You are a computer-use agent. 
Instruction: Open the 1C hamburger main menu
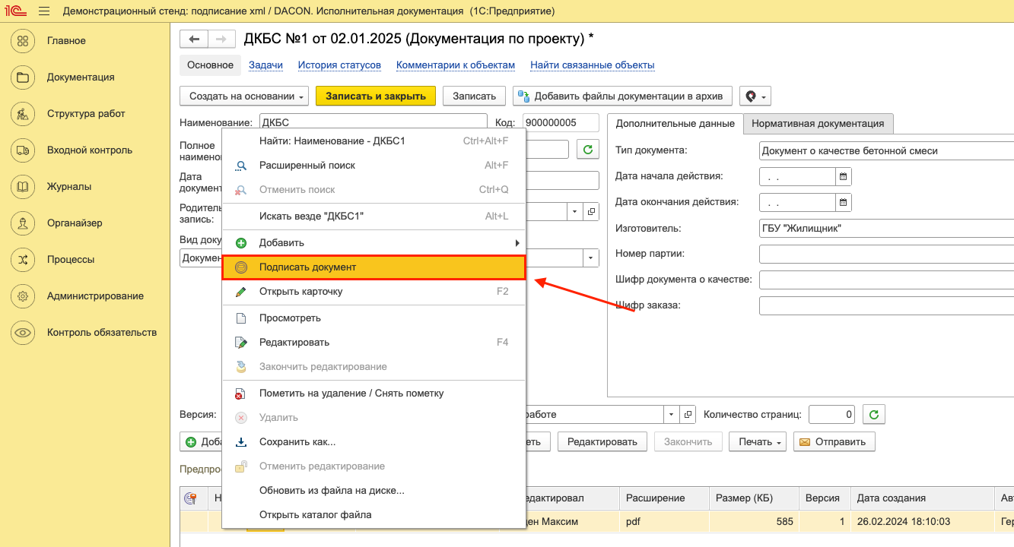tap(43, 11)
